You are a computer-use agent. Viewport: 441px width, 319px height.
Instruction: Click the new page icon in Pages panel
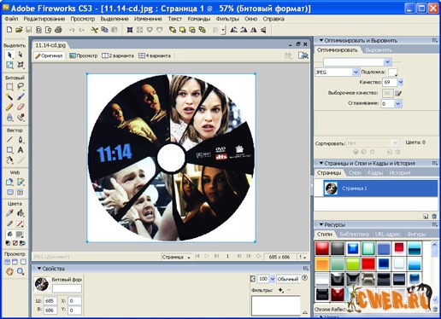(426, 217)
